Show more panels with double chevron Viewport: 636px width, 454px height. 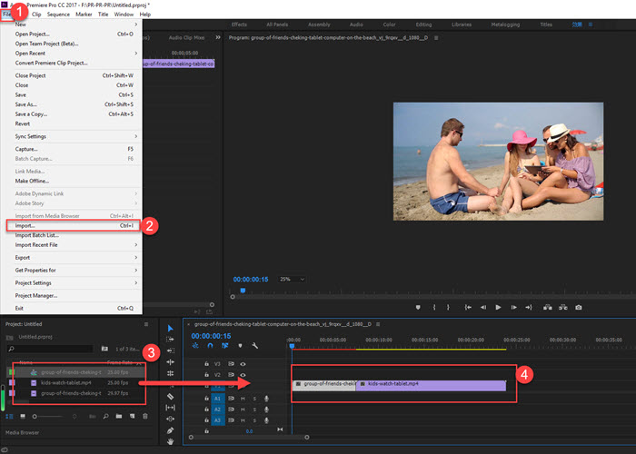[x=218, y=37]
